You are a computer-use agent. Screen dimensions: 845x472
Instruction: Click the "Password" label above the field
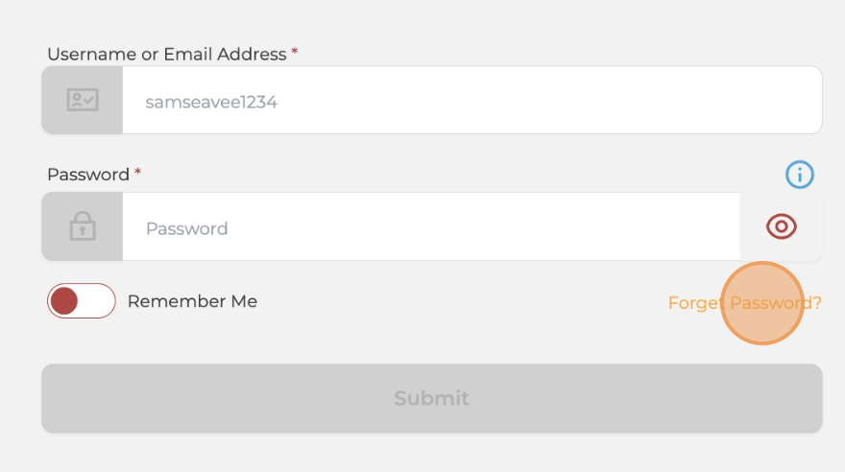(x=88, y=175)
